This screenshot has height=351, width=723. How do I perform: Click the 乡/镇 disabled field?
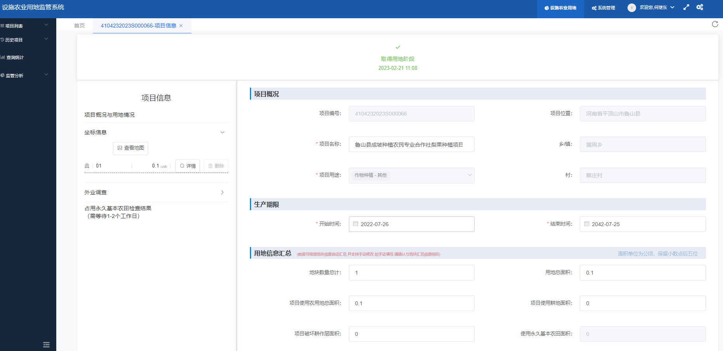[643, 144]
